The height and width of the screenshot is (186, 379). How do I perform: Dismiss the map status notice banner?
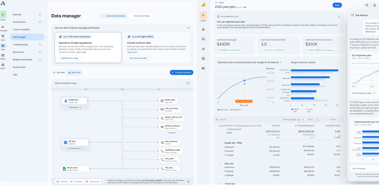point(188,182)
